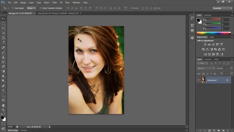Viewport: 234px width, 132px height.
Task: Create a new layer icon
Action: 223,131
